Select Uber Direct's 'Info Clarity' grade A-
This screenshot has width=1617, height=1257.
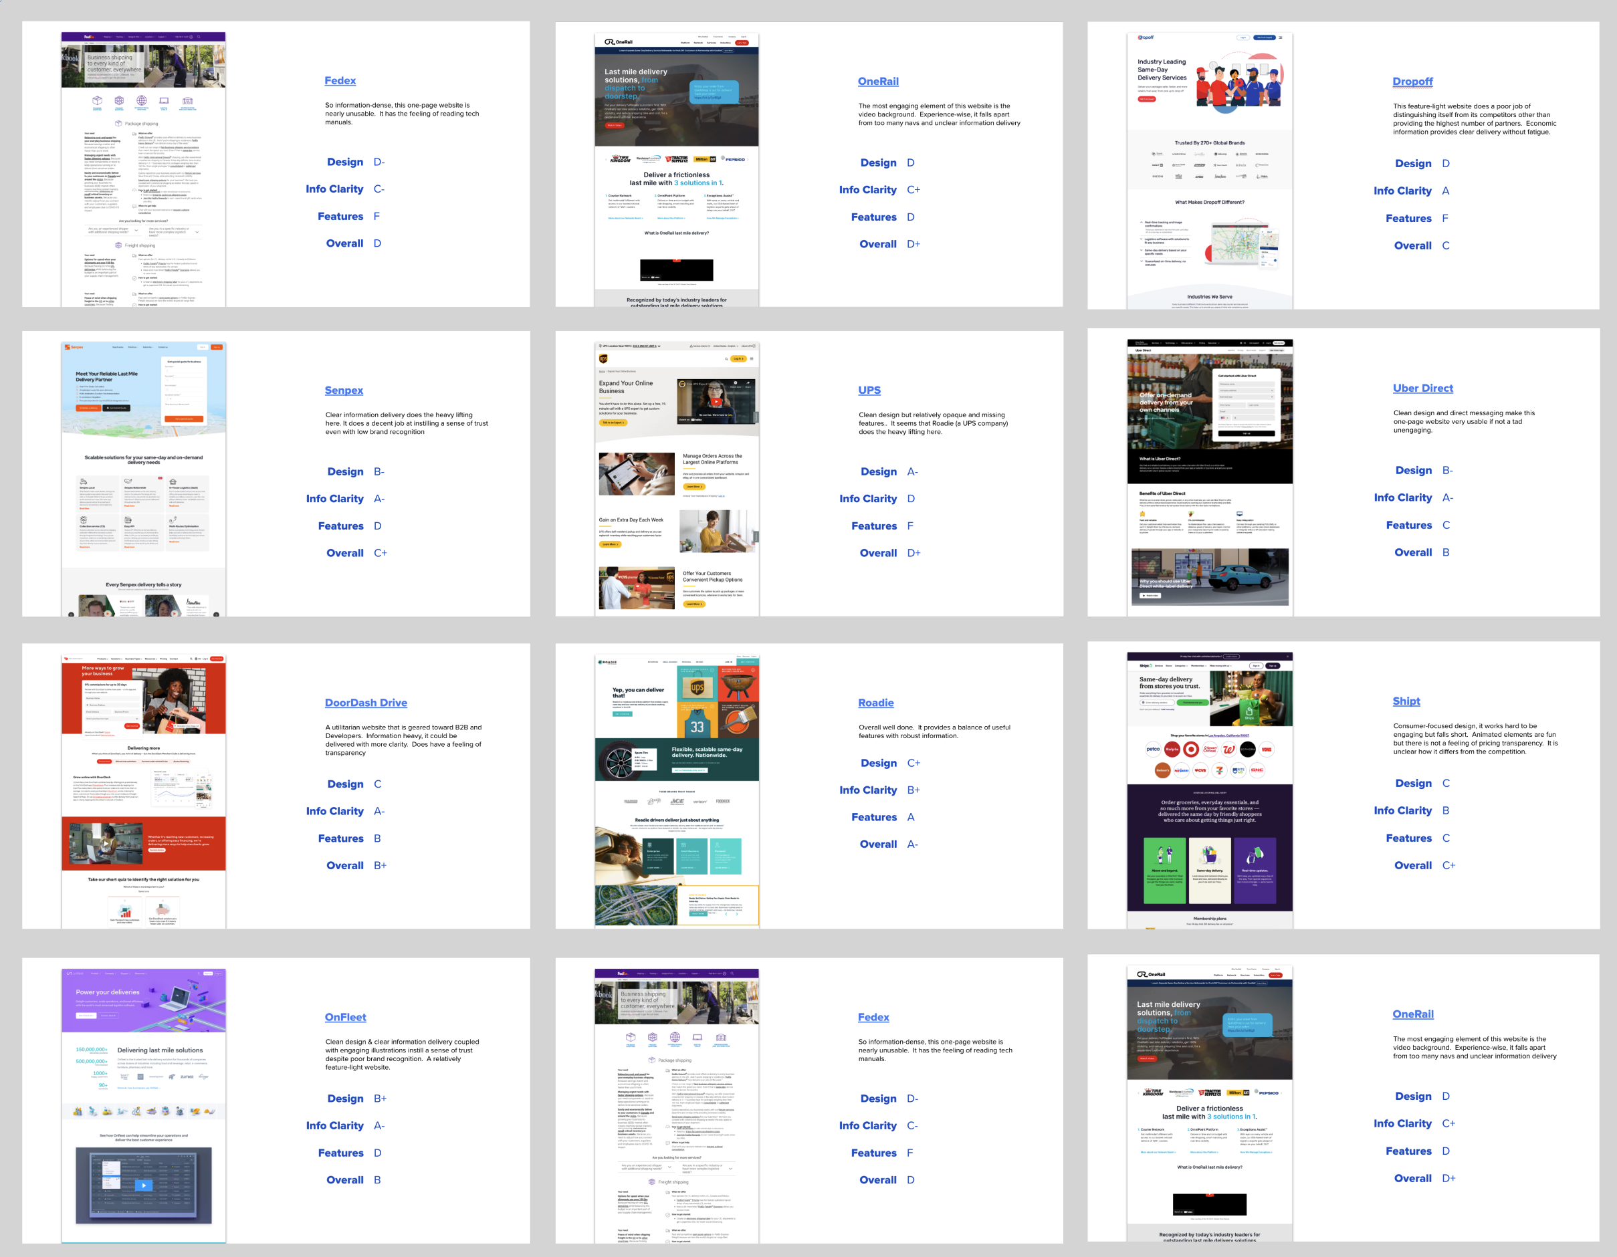(1447, 497)
